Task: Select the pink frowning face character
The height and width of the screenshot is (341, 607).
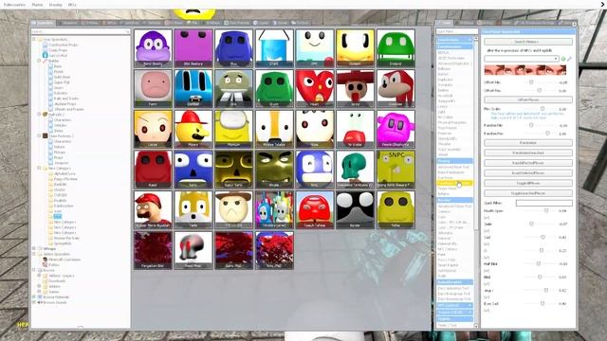Action: tap(153, 88)
